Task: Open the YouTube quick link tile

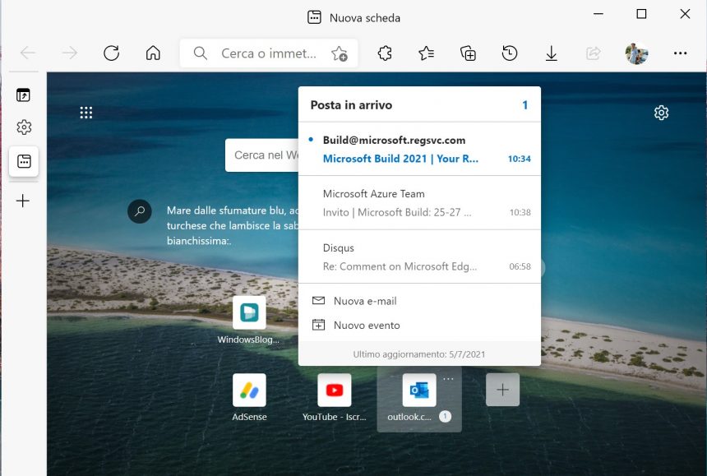Action: [x=334, y=390]
